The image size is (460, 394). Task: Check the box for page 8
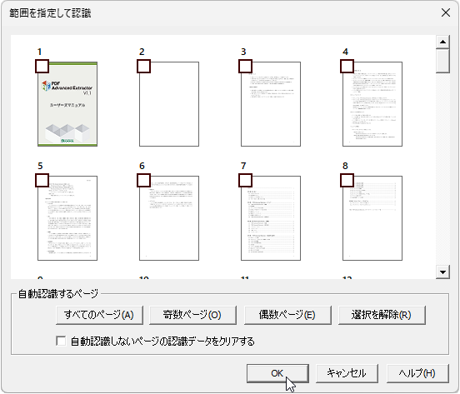point(347,180)
